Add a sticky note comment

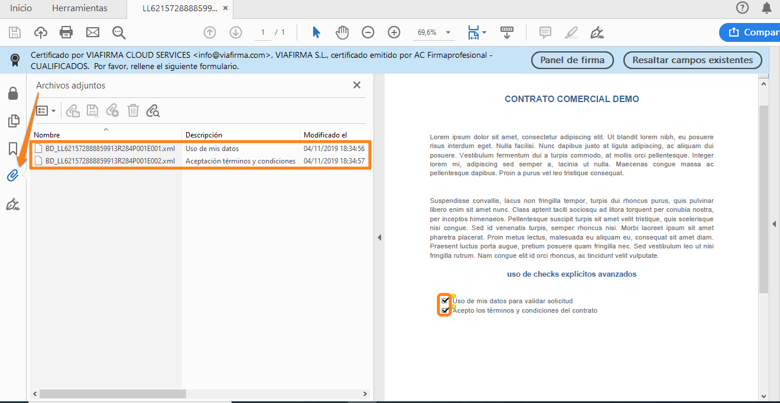(545, 32)
